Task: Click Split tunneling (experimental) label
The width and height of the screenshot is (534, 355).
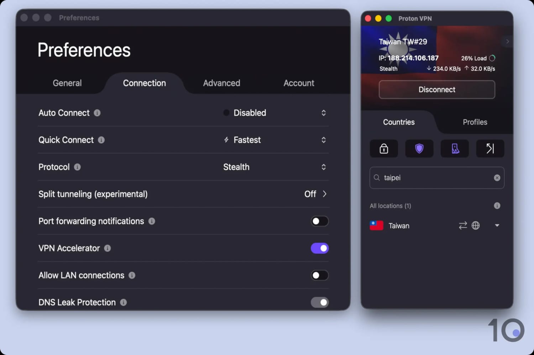Action: 93,194
